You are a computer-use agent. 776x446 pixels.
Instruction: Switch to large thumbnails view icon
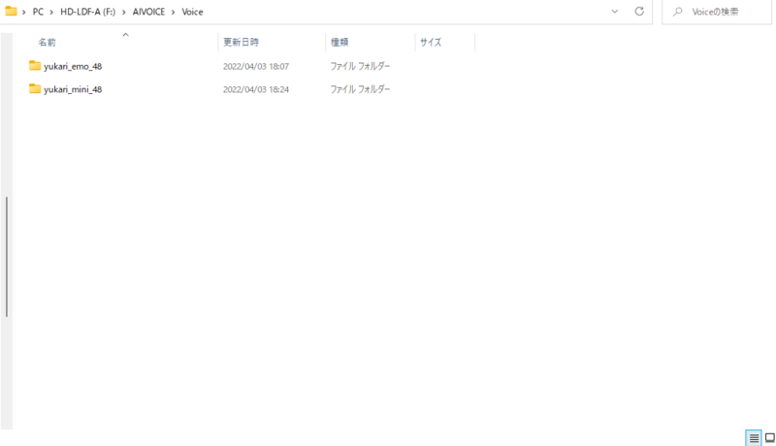point(769,437)
